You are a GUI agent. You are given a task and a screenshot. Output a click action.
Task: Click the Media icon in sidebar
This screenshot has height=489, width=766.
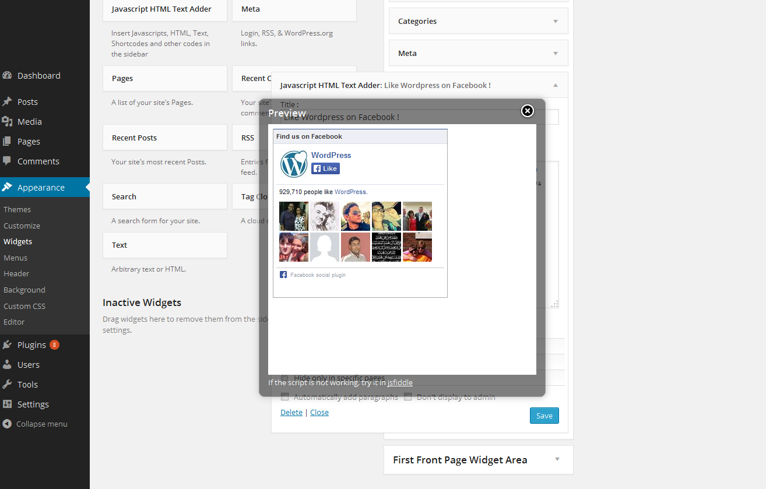tap(7, 121)
